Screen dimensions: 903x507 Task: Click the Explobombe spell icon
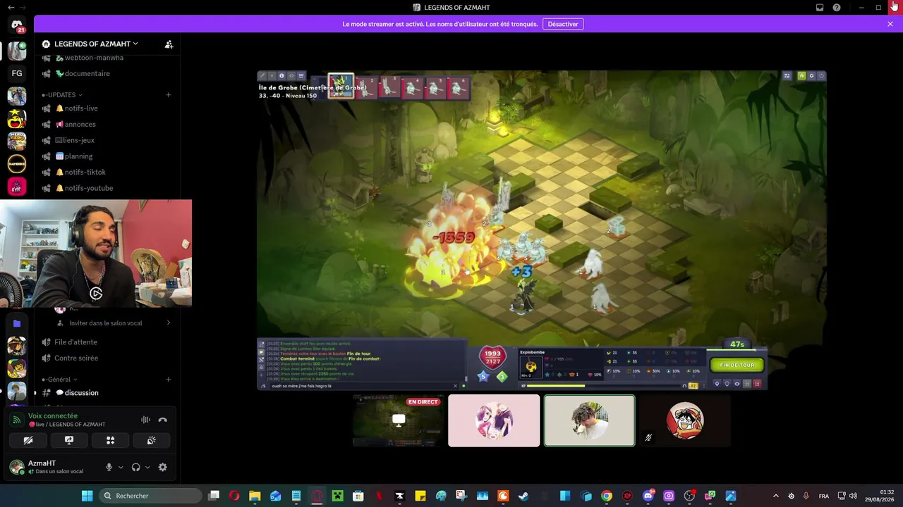tap(531, 365)
